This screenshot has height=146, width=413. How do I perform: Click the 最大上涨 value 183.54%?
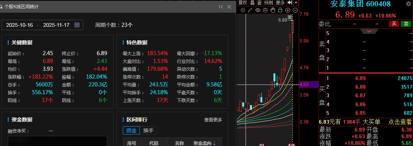(x=157, y=53)
